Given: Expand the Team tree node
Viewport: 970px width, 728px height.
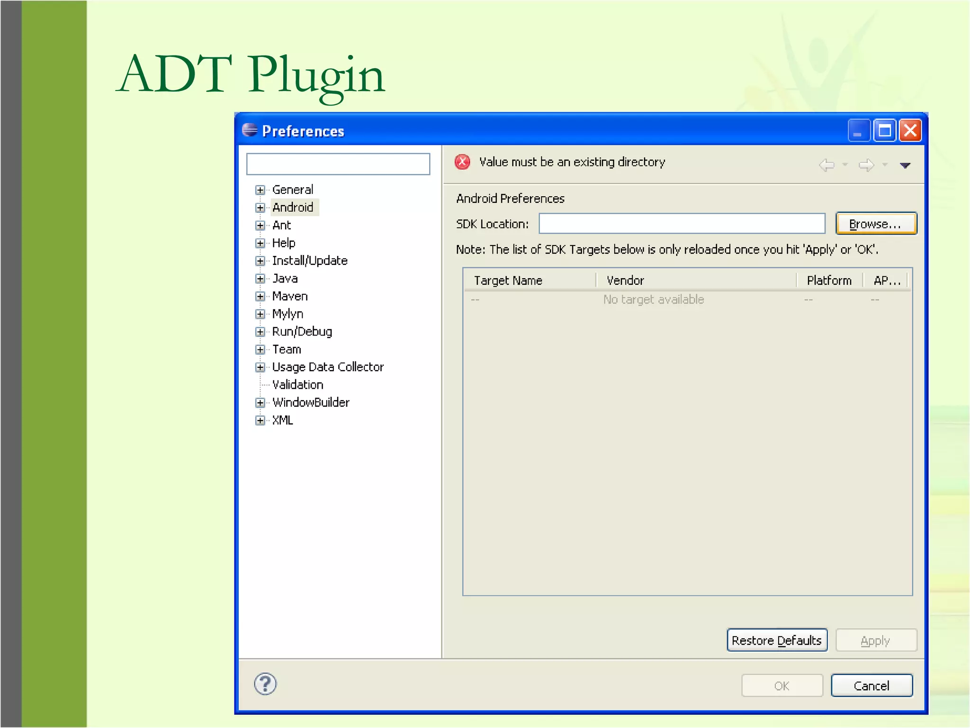Looking at the screenshot, I should (x=260, y=349).
